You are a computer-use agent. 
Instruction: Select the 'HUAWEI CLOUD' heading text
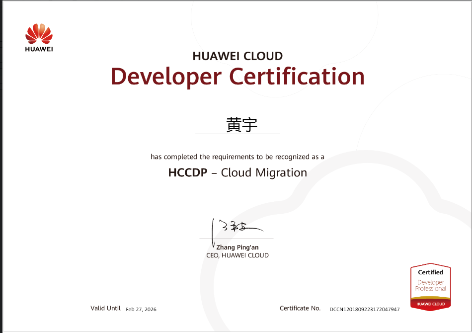(237, 56)
